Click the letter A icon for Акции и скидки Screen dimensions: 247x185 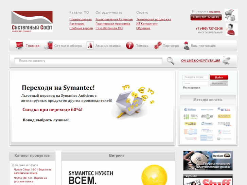coord(90,45)
